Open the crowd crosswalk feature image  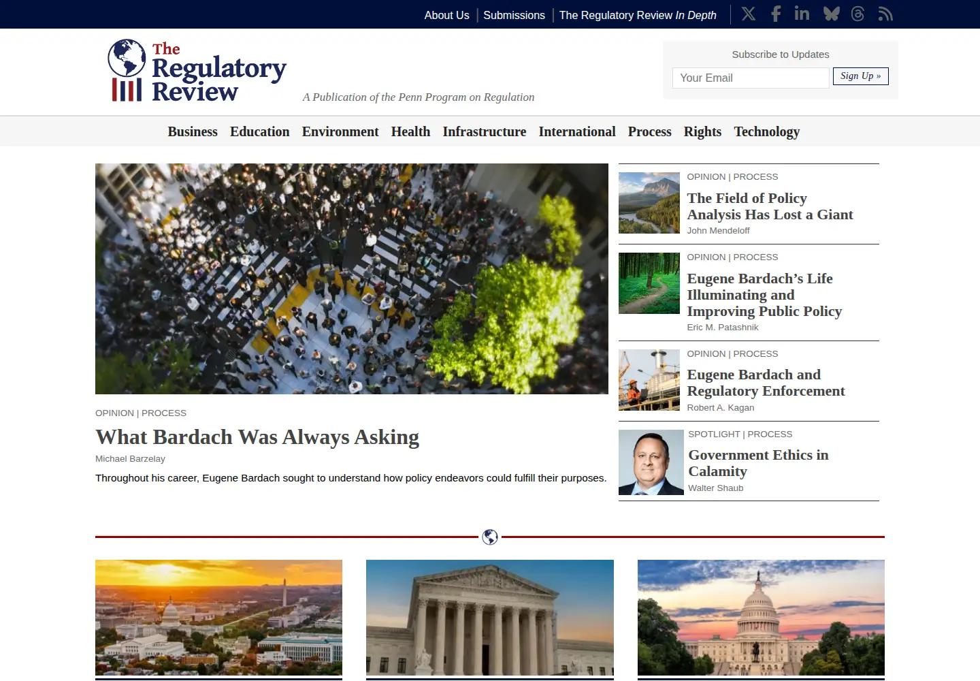coord(352,279)
